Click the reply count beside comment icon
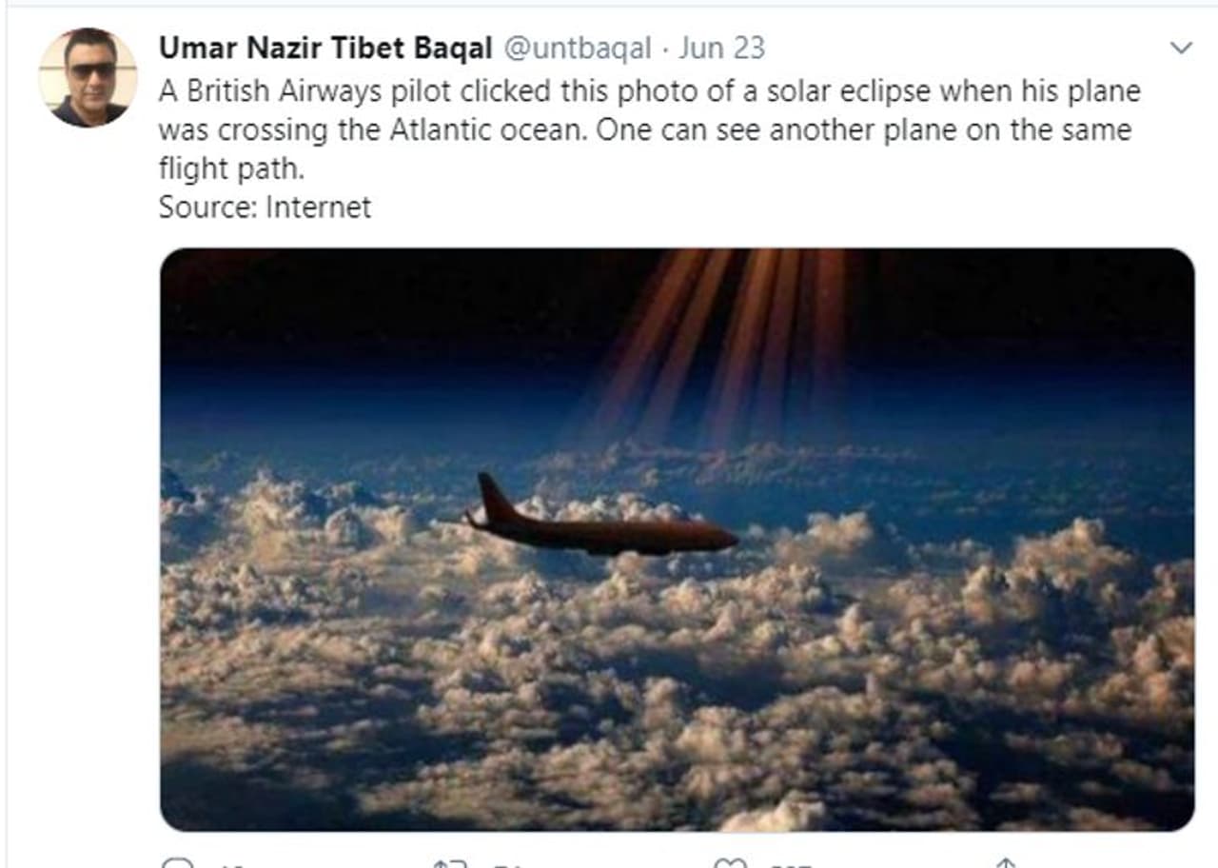The height and width of the screenshot is (868, 1218). pos(233,865)
